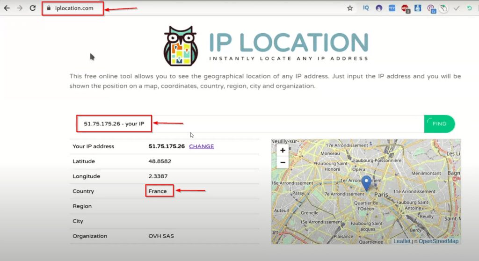Select the longitude value 2.3387
479x261 pixels.
[158, 176]
